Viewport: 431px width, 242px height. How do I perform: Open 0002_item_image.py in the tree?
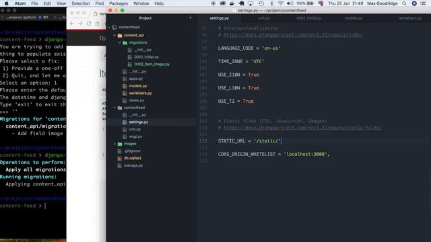[x=152, y=65]
